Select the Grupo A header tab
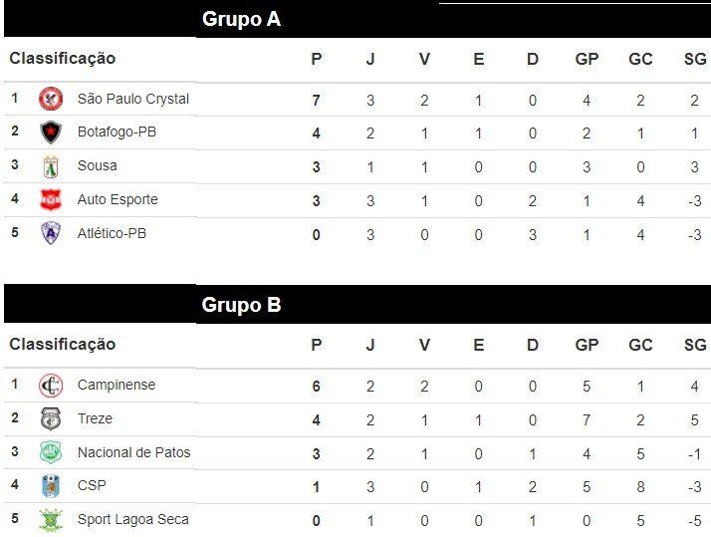Screen dimensions: 711x537 pyautogui.click(x=242, y=19)
